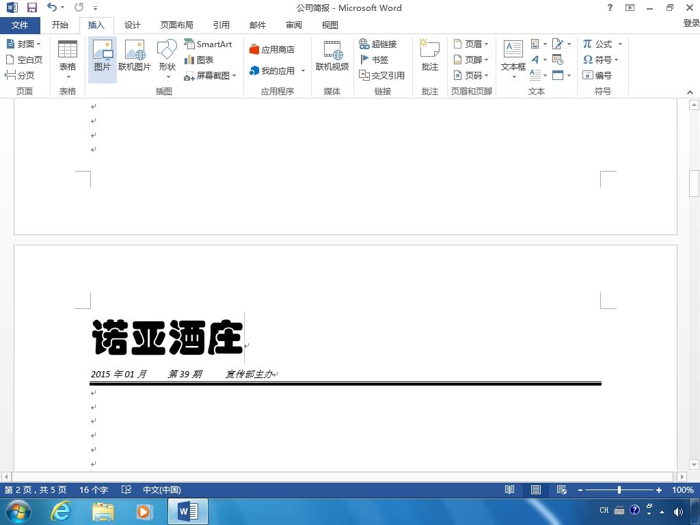Insert a page break (分页)

point(20,75)
